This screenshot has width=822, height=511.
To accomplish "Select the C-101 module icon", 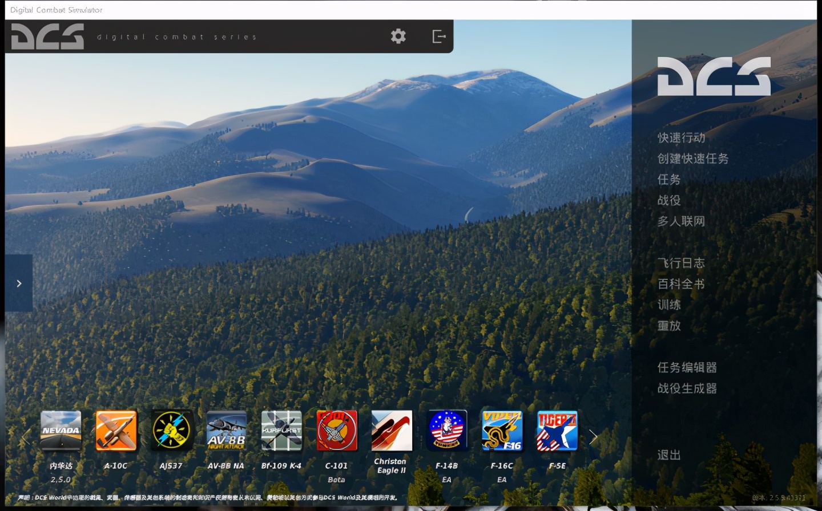I will point(337,431).
